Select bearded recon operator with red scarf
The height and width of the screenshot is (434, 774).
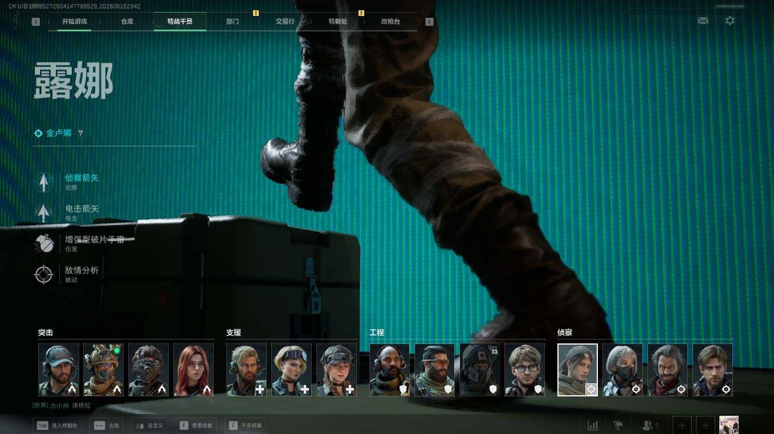click(668, 370)
